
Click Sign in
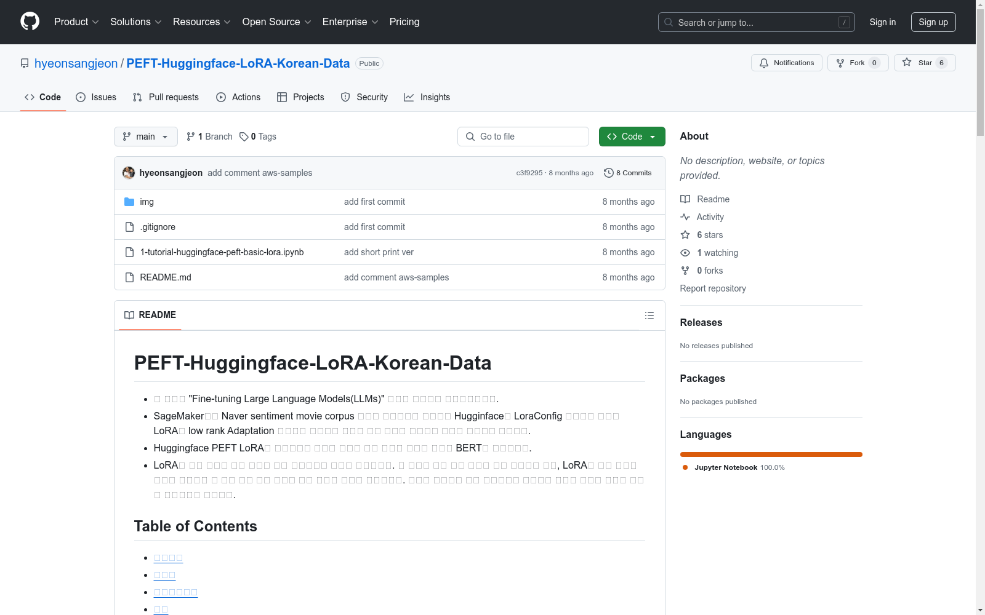883,22
